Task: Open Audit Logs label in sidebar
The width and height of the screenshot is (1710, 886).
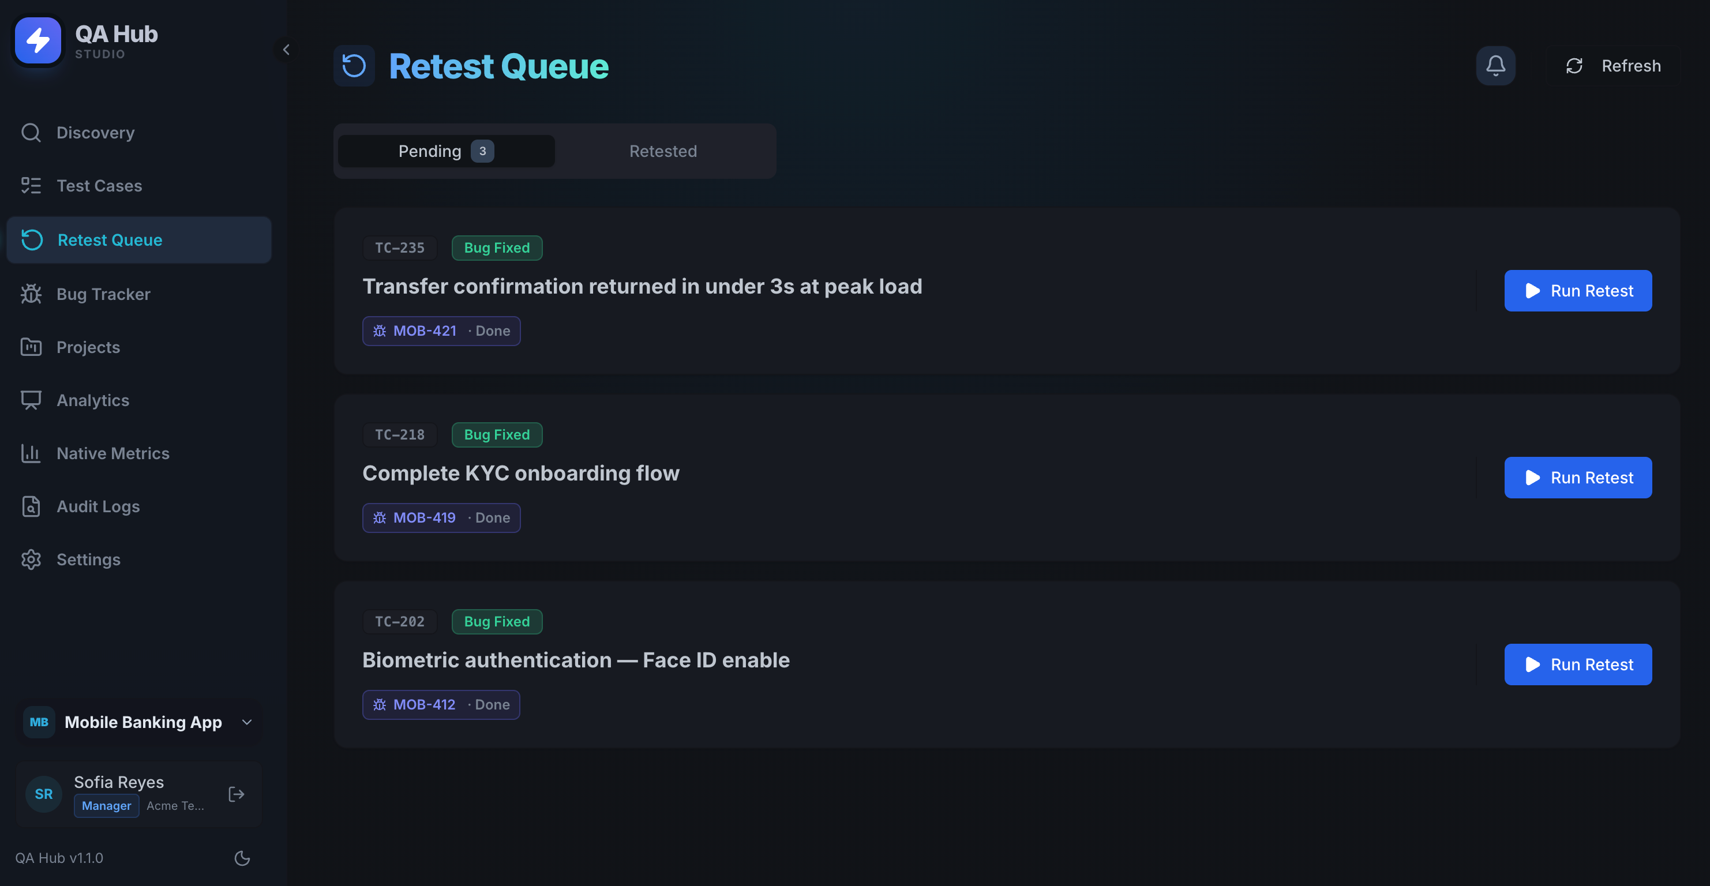Action: 98,506
